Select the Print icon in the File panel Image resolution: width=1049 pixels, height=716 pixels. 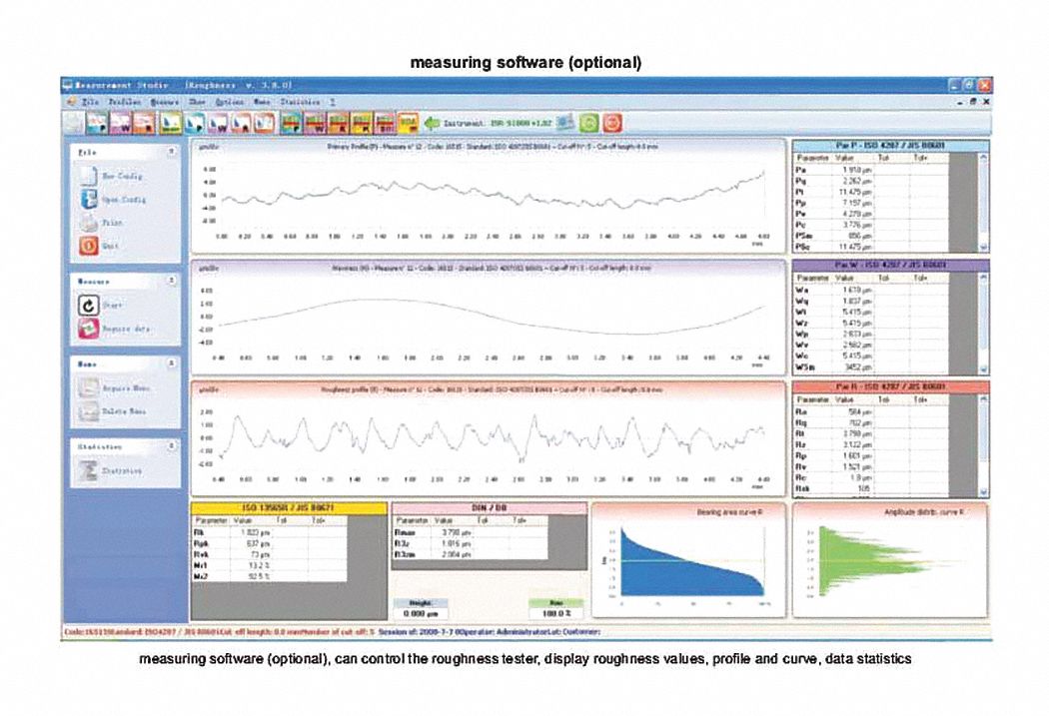[88, 222]
